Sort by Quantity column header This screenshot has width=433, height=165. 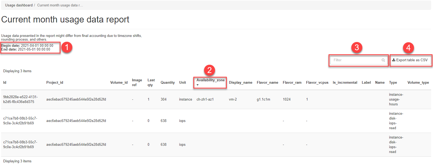tap(167, 82)
